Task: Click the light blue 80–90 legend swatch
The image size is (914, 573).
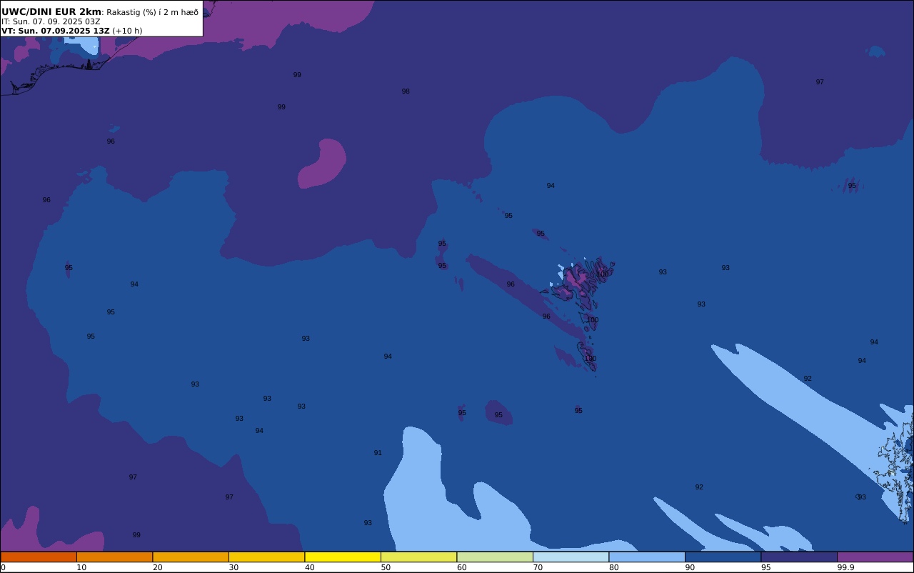Action: [x=647, y=557]
